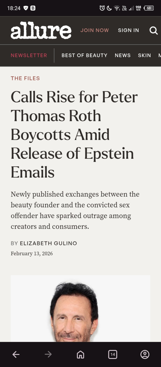Select the BEST OF BEAUTY section
This screenshot has height=367, width=161.
coord(84,55)
